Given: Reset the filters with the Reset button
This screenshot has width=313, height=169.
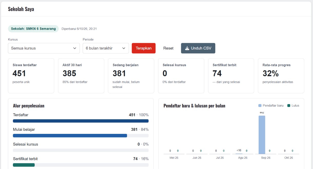Looking at the screenshot, I should click(x=168, y=48).
